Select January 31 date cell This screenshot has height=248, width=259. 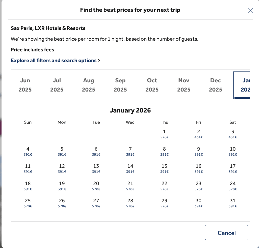coord(232,203)
